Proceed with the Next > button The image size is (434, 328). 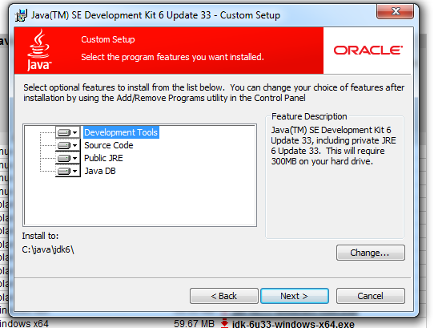click(x=295, y=296)
